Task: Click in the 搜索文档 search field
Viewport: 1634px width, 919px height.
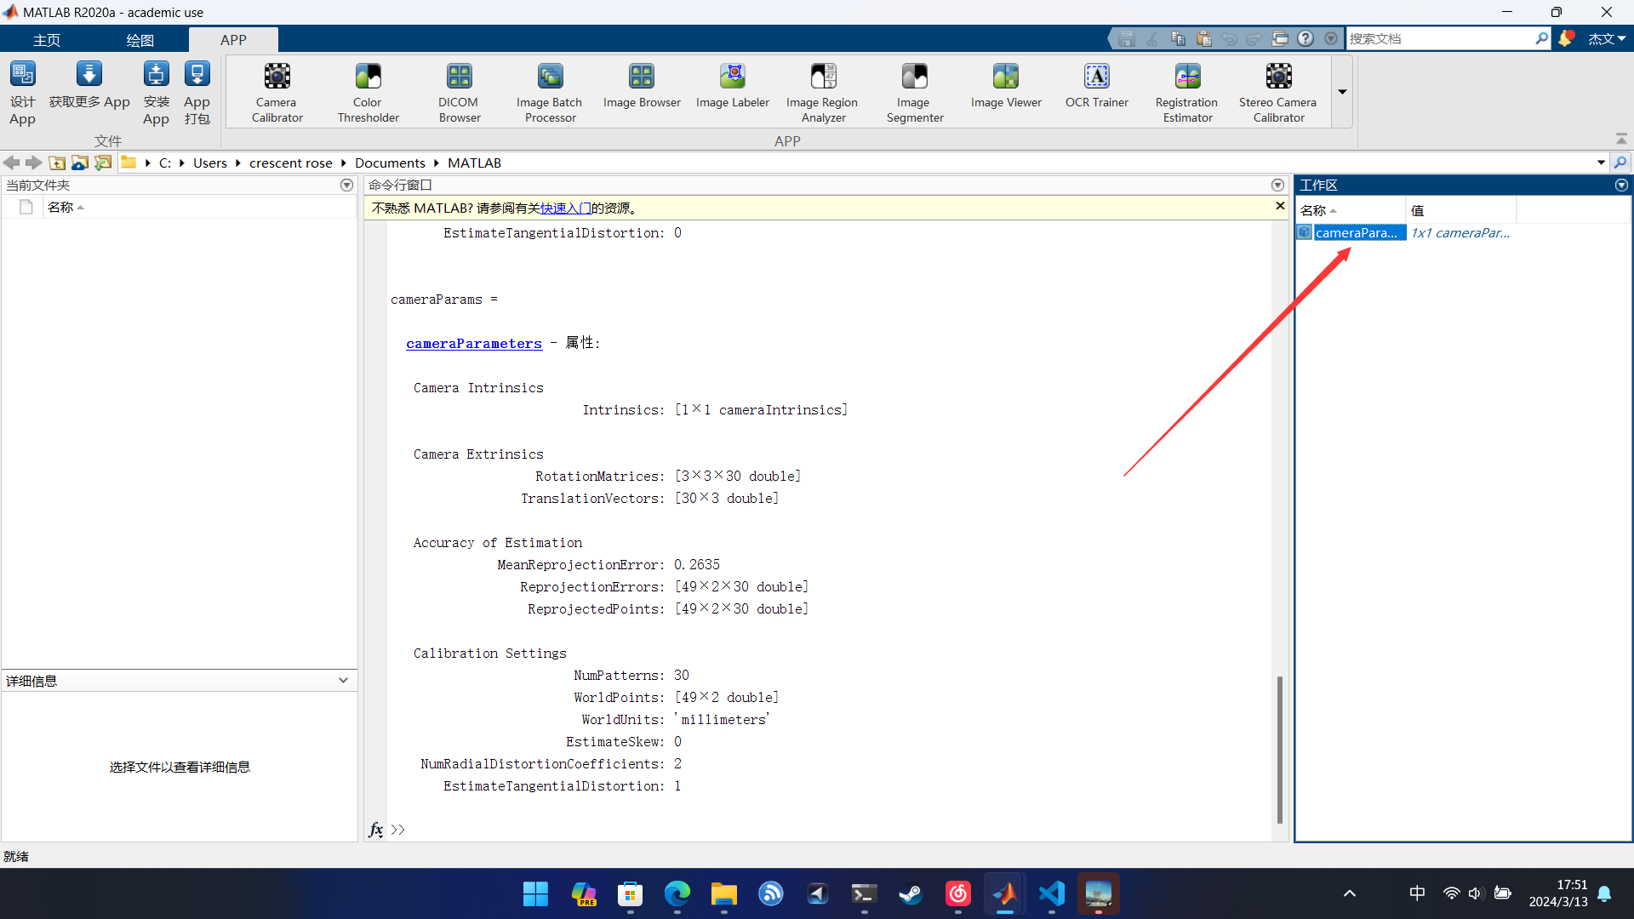Action: 1442,38
